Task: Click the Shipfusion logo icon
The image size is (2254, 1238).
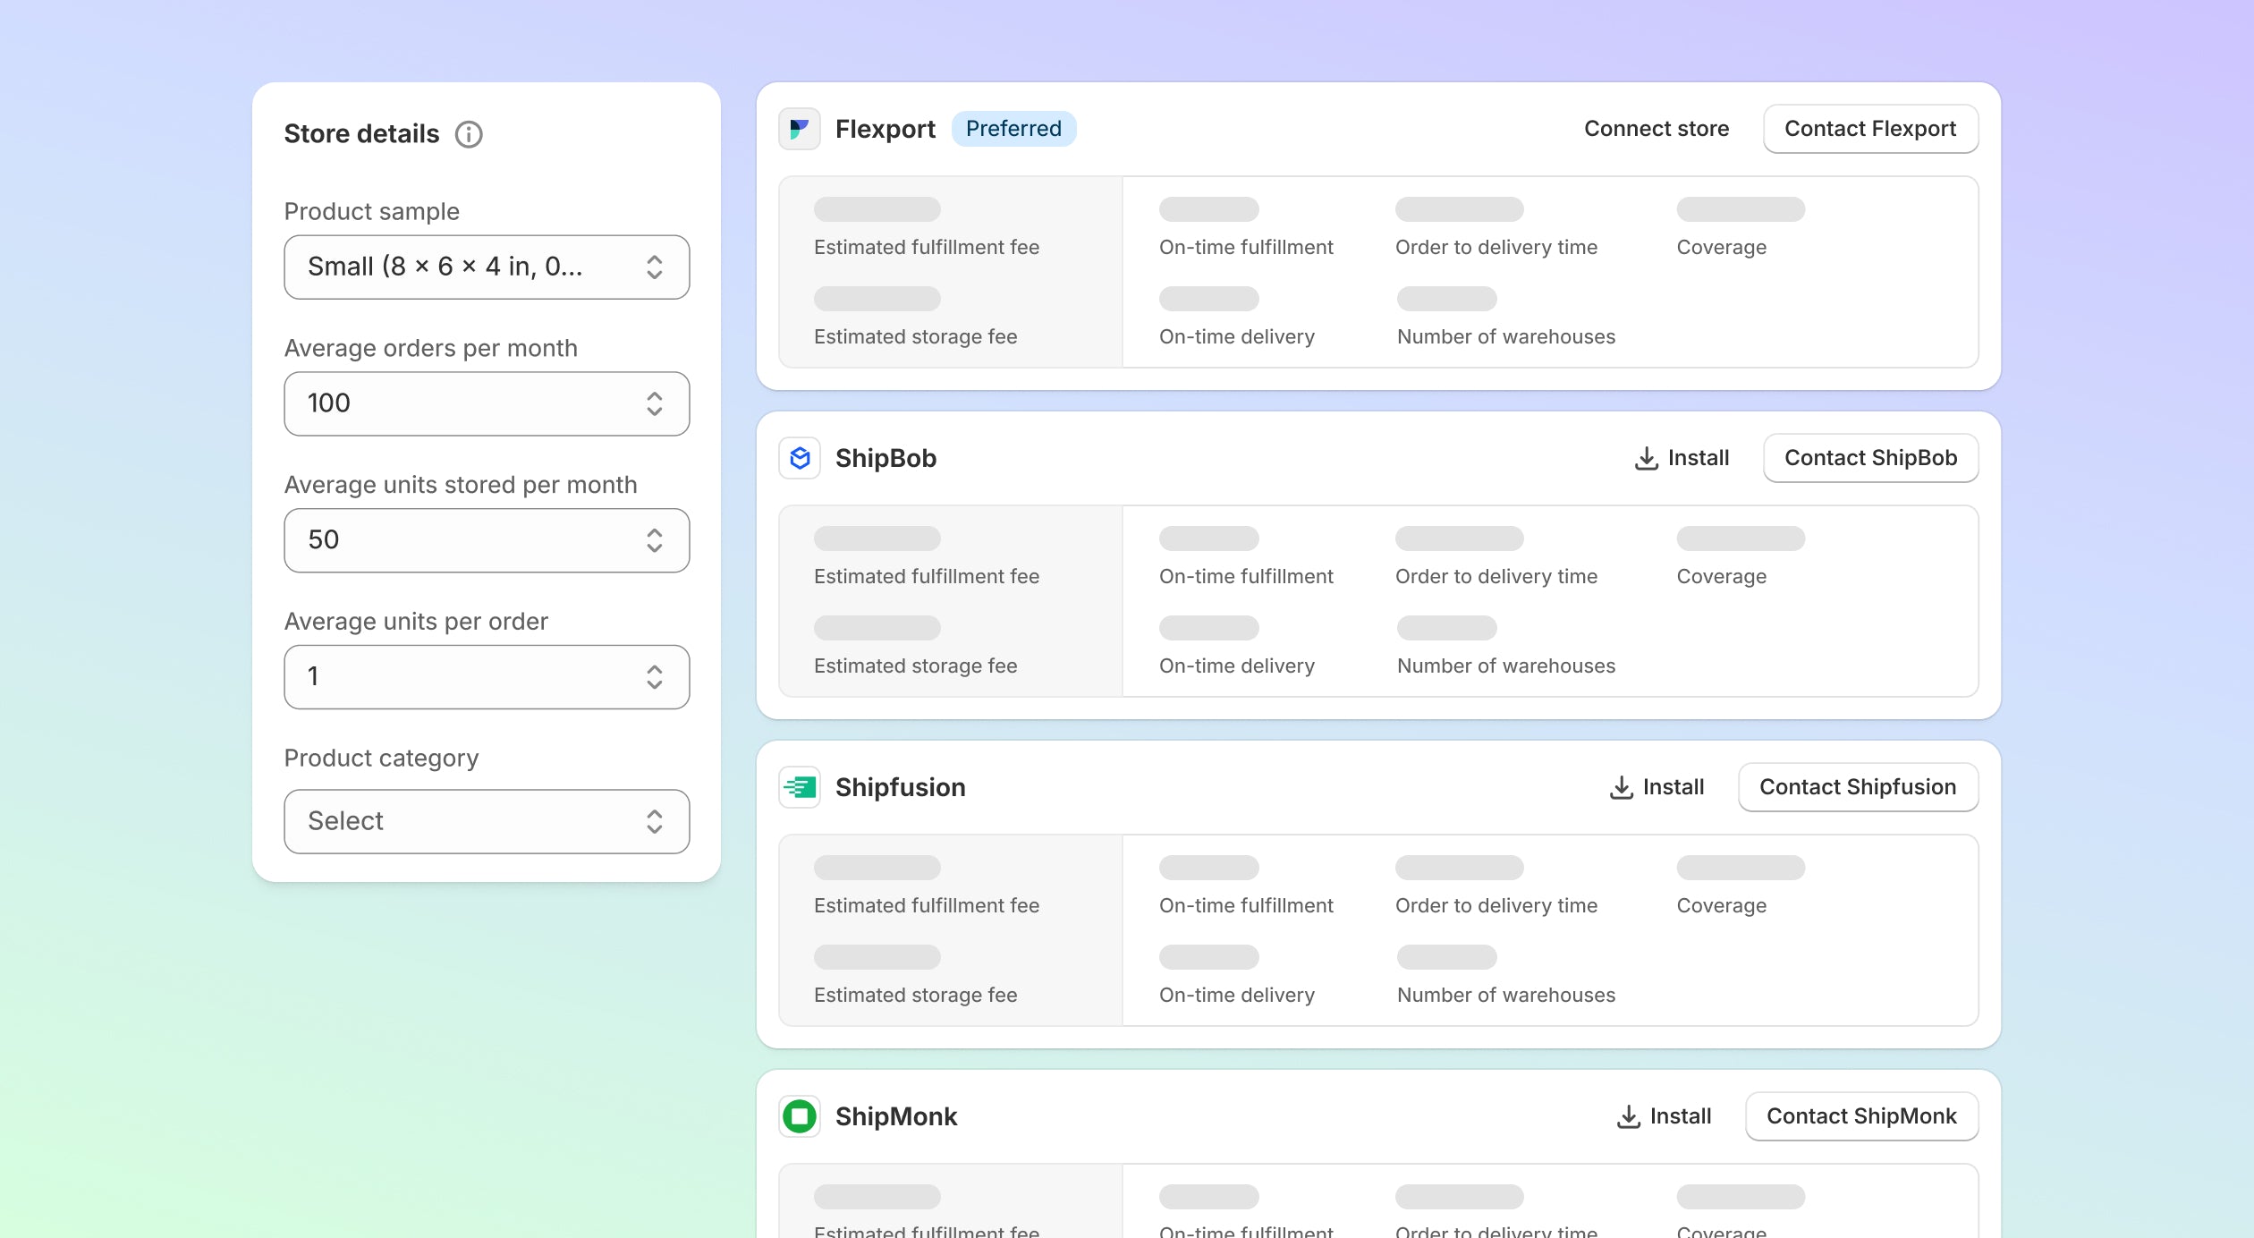Action: point(800,787)
